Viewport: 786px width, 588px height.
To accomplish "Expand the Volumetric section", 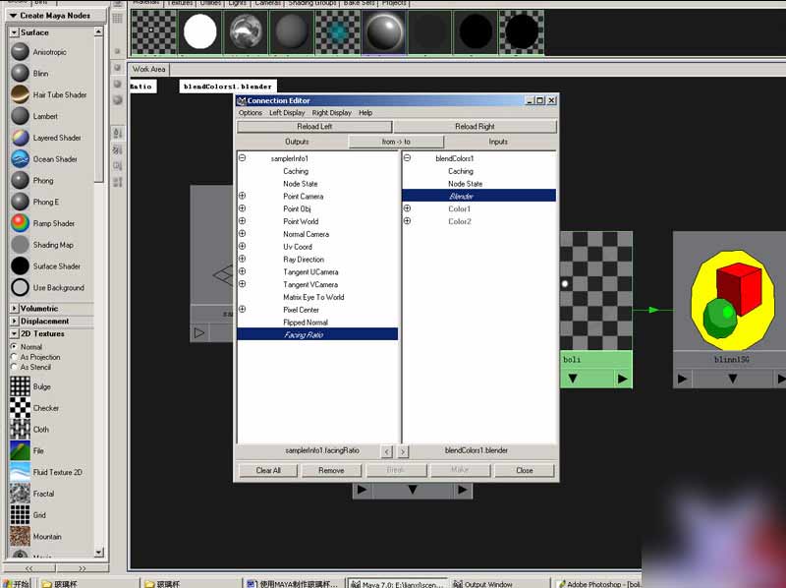I will tap(15, 308).
